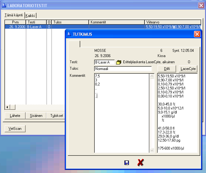Click reference value 29,0-36,0 g/dl
This screenshot has height=173, width=206.
pyautogui.click(x=168, y=136)
